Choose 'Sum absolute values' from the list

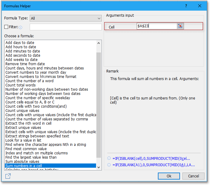coord(22,162)
